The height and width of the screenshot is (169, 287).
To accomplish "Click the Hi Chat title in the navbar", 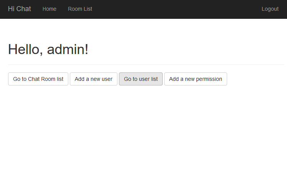I will pos(20,9).
